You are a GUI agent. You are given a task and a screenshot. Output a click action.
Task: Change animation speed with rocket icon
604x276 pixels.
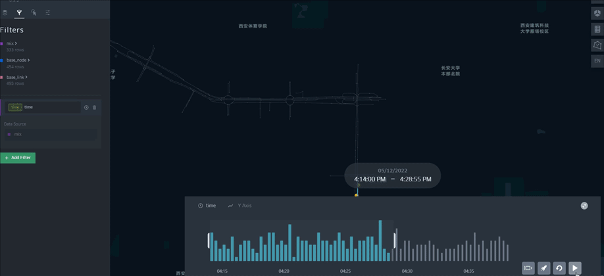[x=543, y=268]
